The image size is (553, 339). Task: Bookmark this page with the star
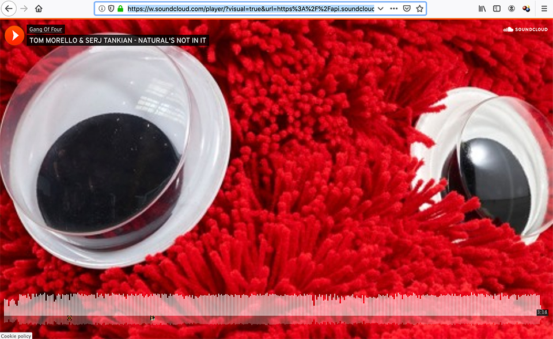[419, 9]
